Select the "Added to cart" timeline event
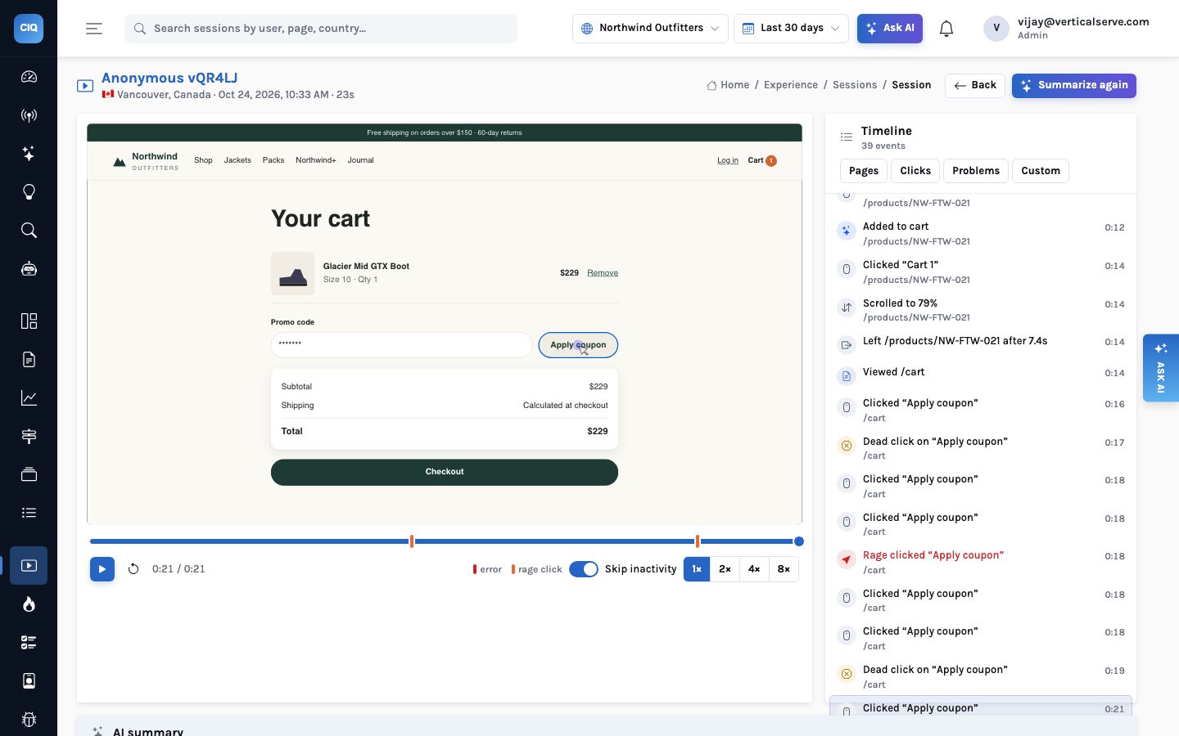 (981, 233)
